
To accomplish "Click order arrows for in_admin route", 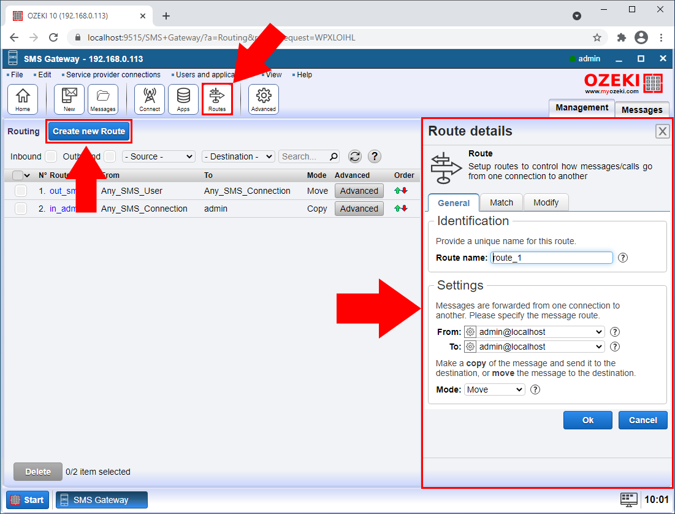I will (x=401, y=209).
